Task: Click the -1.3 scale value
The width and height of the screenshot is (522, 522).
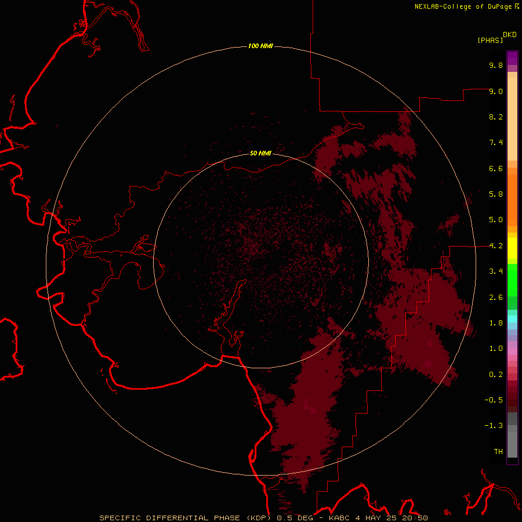Action: tap(494, 426)
